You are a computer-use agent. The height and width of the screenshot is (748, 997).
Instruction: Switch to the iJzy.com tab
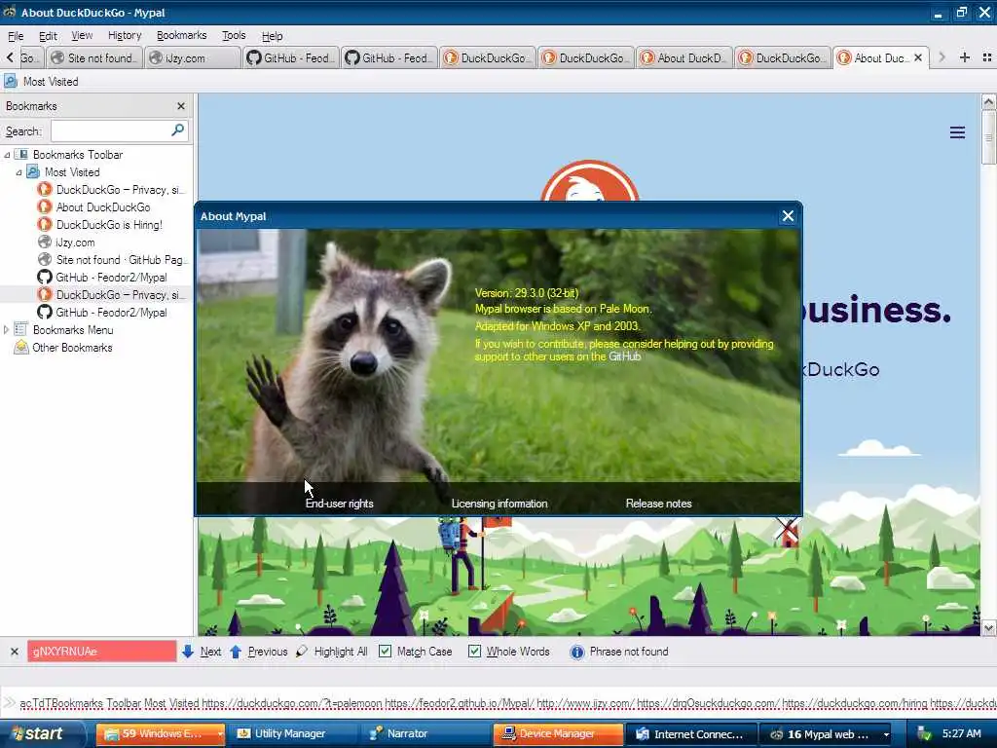pos(193,57)
